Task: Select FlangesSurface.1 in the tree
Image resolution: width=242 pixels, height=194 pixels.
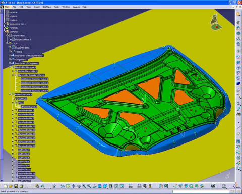Action: [23, 40]
